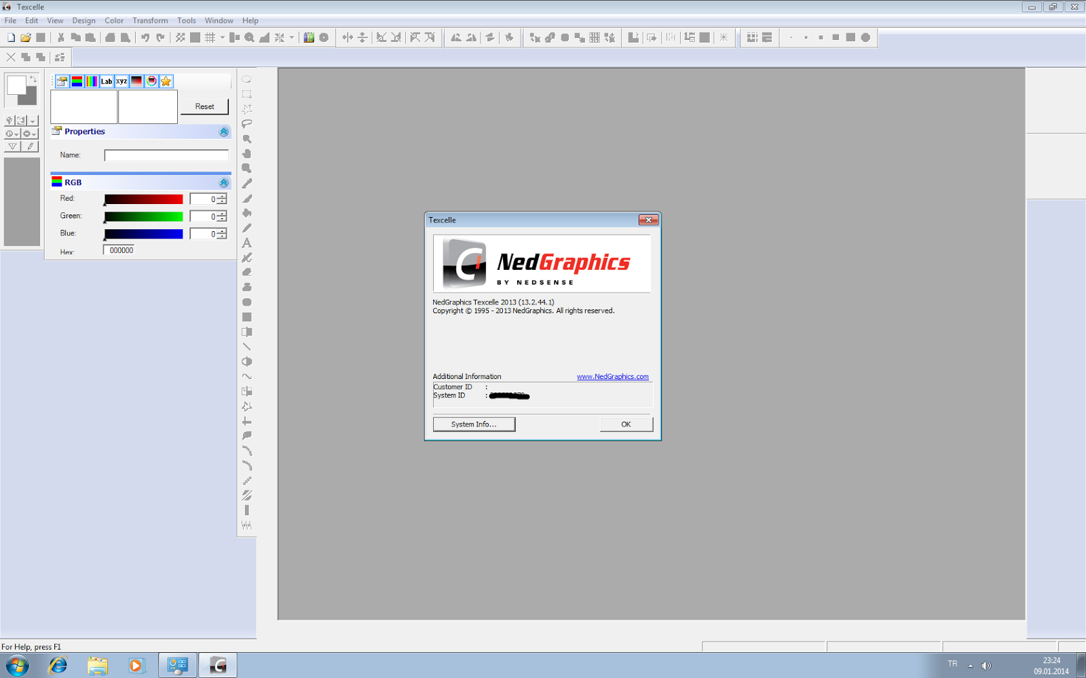1086x678 pixels.
Task: Click the color wheel mode icon
Action: pyautogui.click(x=151, y=81)
